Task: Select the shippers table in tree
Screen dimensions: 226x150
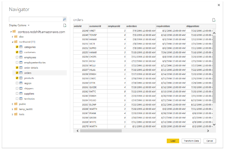Action: (x=29, y=88)
